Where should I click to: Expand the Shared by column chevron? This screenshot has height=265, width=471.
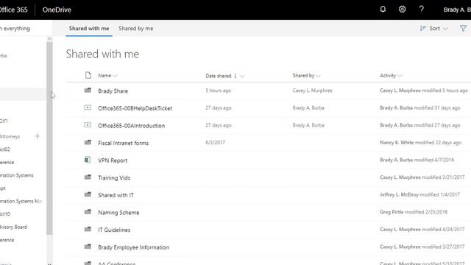319,76
